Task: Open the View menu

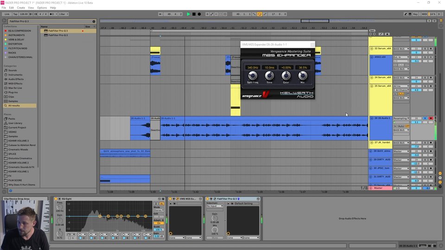Action: 31,8
